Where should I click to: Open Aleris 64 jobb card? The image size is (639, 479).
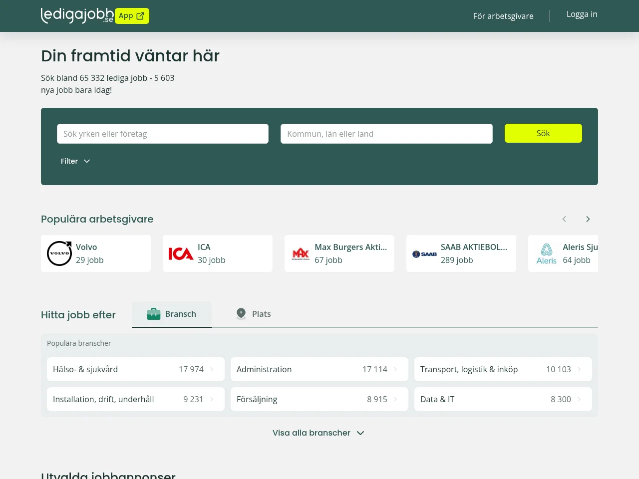click(563, 253)
